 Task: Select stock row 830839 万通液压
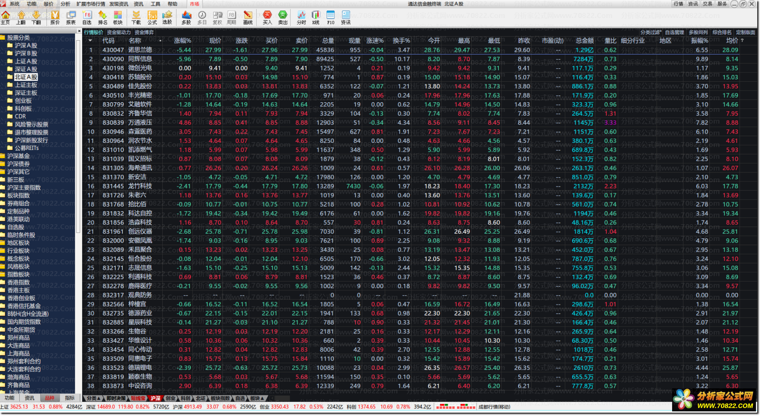point(419,123)
